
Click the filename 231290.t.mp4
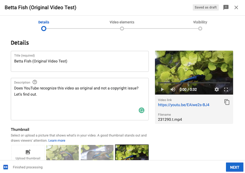click(x=170, y=119)
